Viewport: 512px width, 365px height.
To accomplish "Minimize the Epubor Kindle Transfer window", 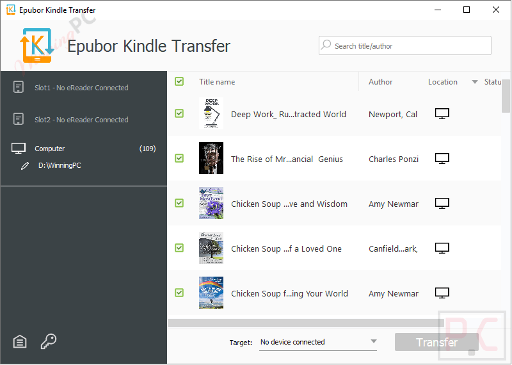I will [x=438, y=10].
